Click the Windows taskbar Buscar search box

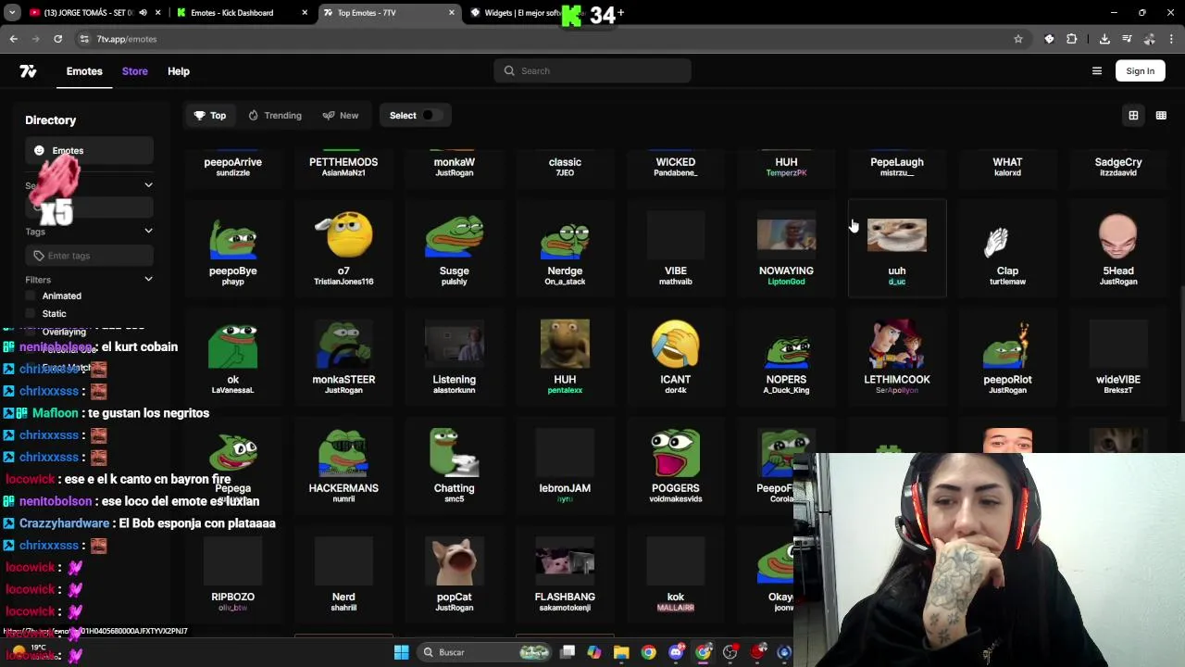(x=486, y=652)
